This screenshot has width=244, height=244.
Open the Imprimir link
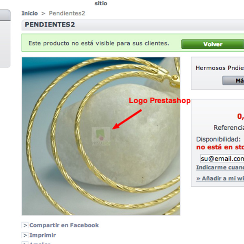[x=42, y=235]
